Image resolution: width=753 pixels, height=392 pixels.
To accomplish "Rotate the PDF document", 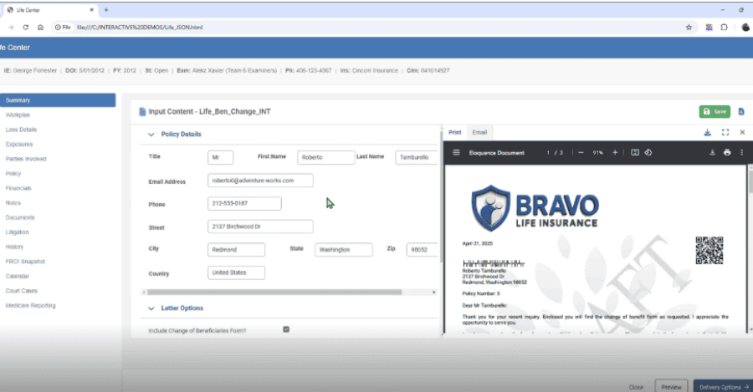I will (x=648, y=153).
